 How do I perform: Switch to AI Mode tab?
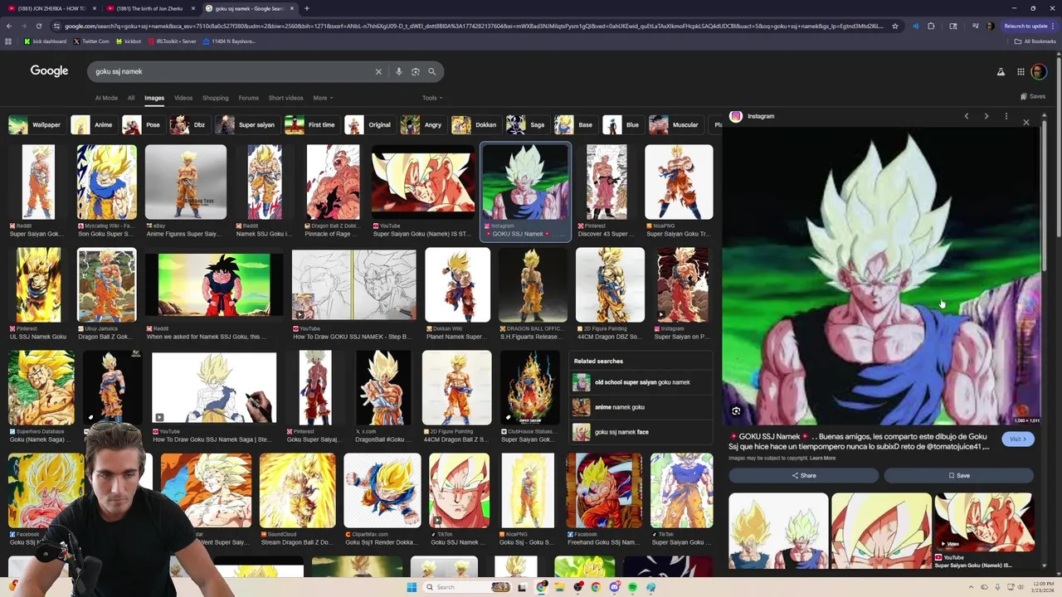pos(106,98)
